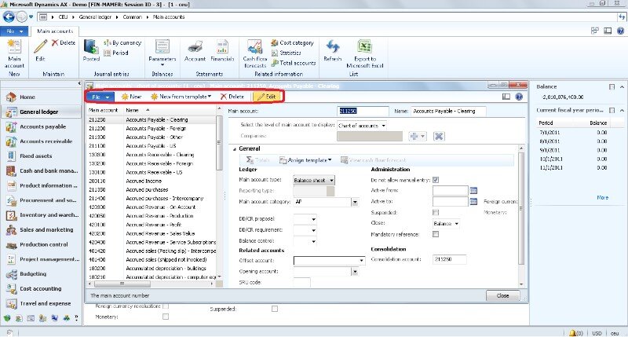Screen dimensions: 628x337
Task: Enable the Mandatory reference checkbox
Action: [436, 234]
